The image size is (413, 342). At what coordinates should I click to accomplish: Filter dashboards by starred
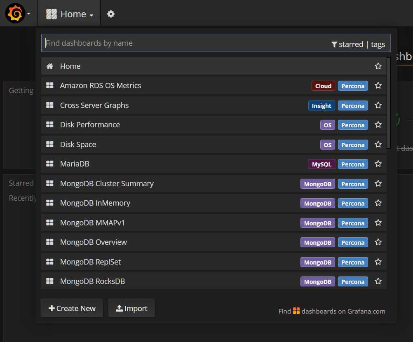pyautogui.click(x=351, y=44)
